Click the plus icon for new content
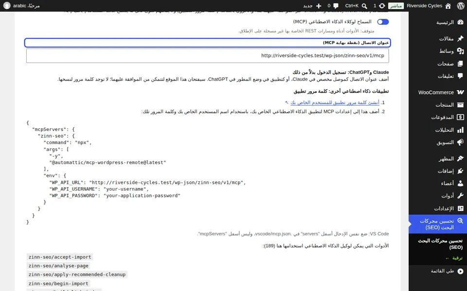The height and width of the screenshot is (291, 467). coord(319,6)
